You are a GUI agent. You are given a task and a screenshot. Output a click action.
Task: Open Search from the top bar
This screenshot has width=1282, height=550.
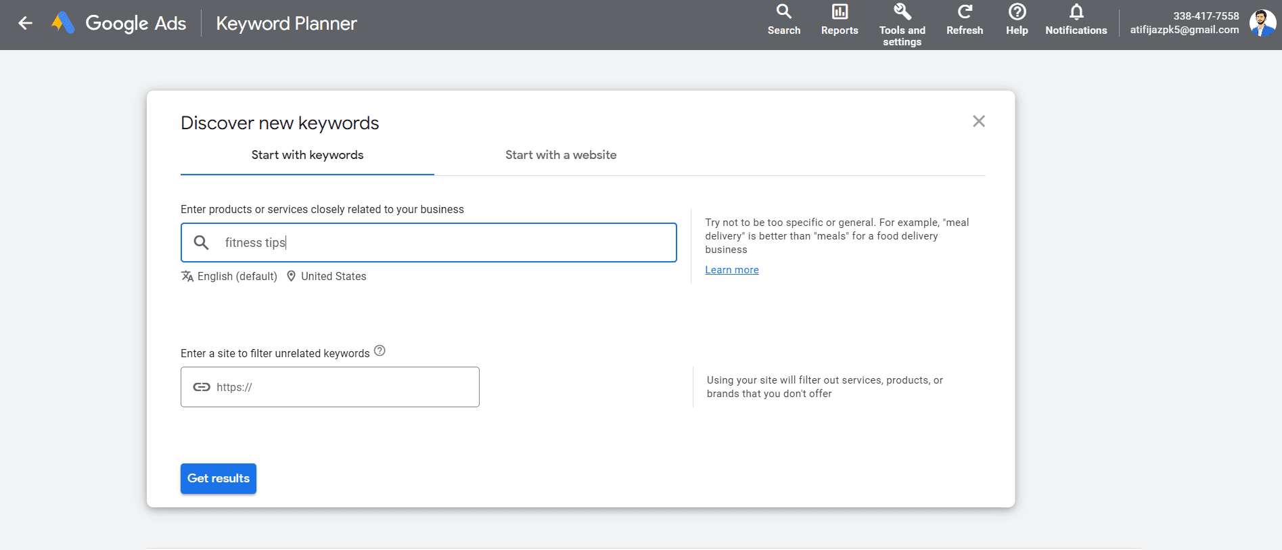[783, 20]
